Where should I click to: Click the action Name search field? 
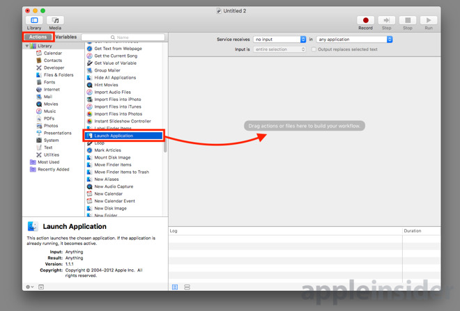coord(123,37)
